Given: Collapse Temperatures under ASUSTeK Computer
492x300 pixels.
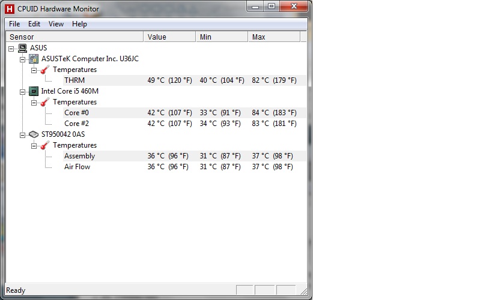Looking at the screenshot, I should [x=34, y=70].
